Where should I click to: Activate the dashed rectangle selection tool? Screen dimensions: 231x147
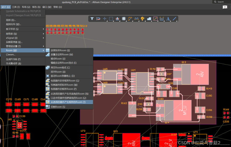click(x=111, y=19)
